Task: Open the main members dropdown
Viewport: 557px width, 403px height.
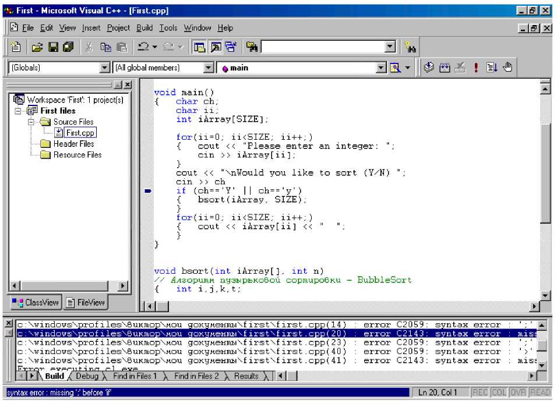Action: tap(381, 68)
